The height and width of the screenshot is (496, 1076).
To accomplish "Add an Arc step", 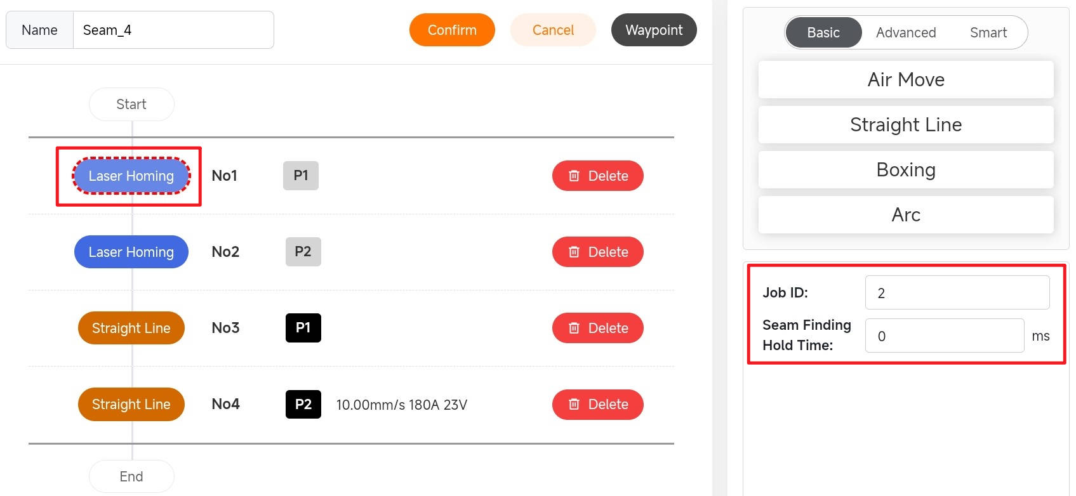I will pos(905,215).
